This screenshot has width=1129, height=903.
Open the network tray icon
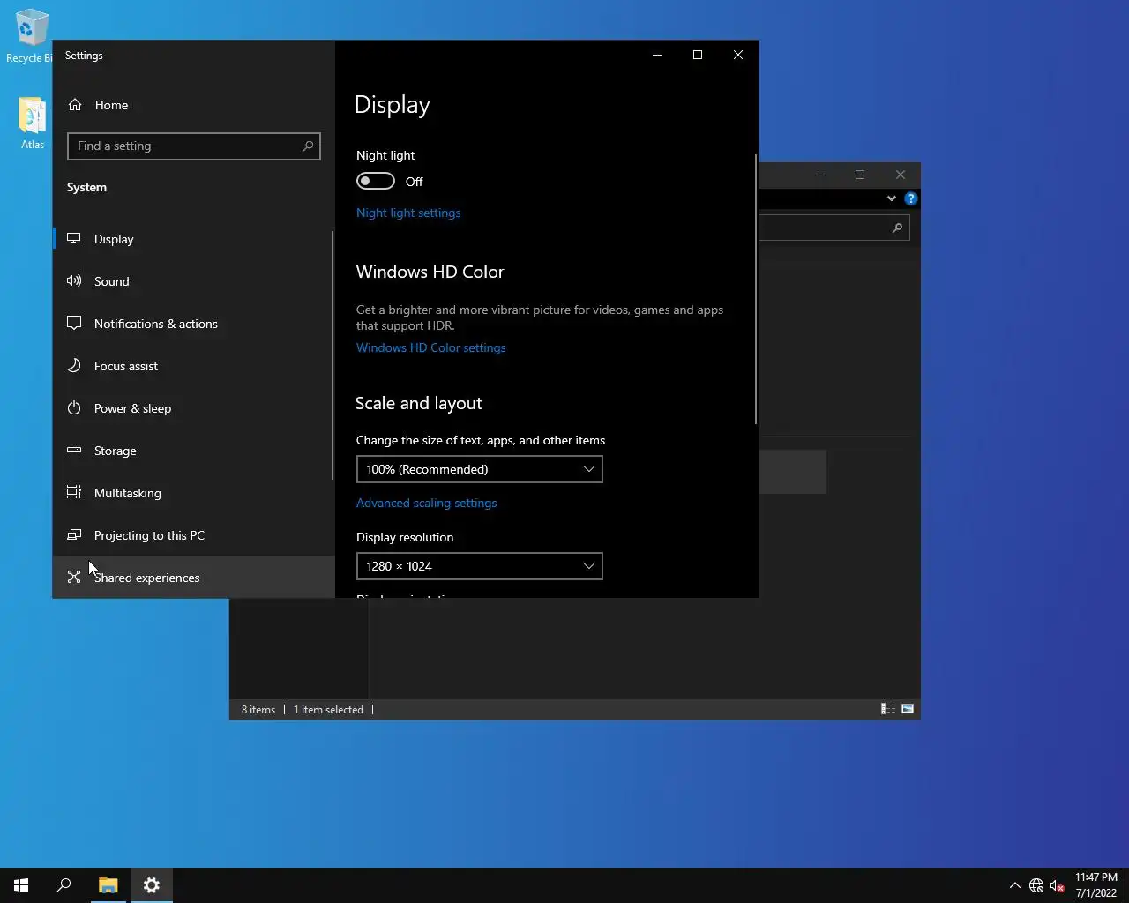coord(1036,885)
